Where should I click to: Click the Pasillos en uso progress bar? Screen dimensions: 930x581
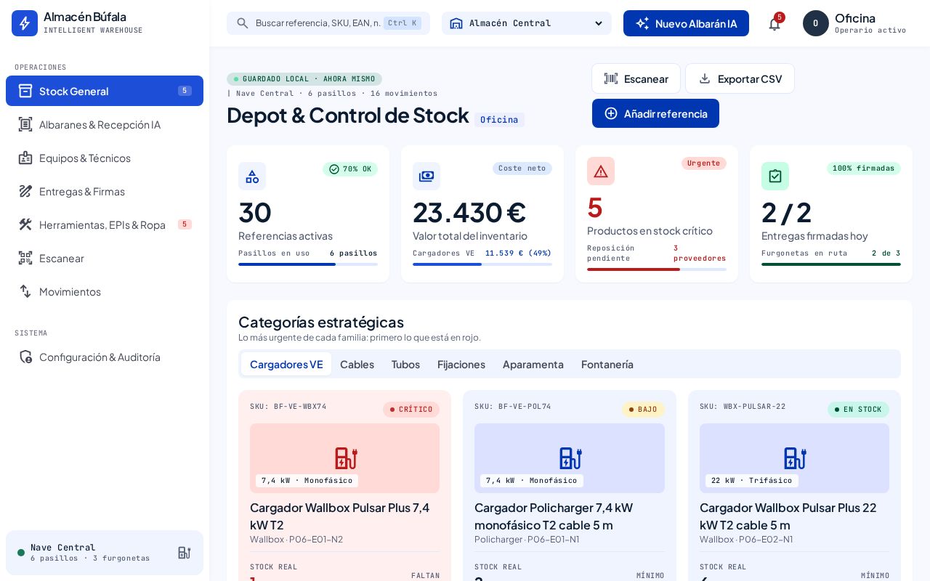click(308, 264)
